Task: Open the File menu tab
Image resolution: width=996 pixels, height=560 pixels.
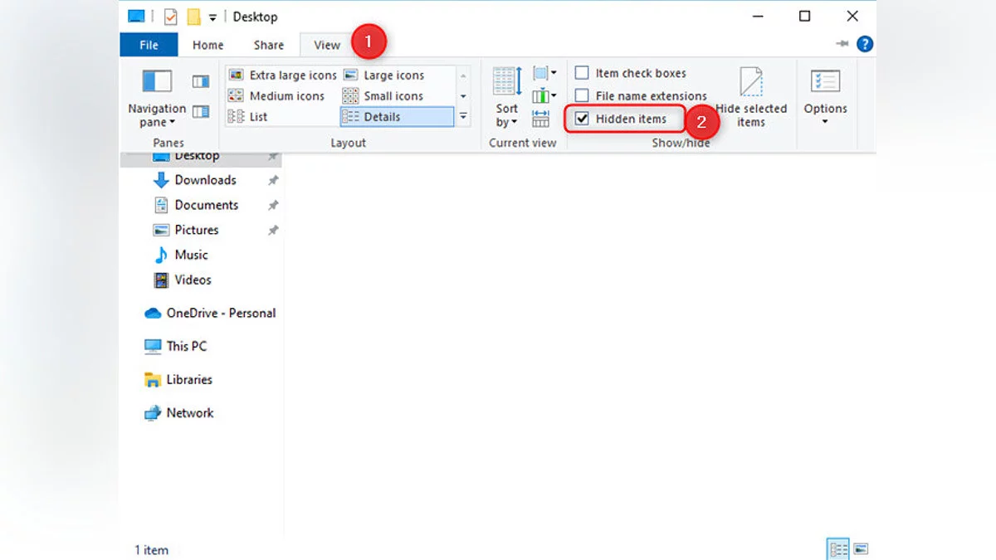Action: [149, 45]
